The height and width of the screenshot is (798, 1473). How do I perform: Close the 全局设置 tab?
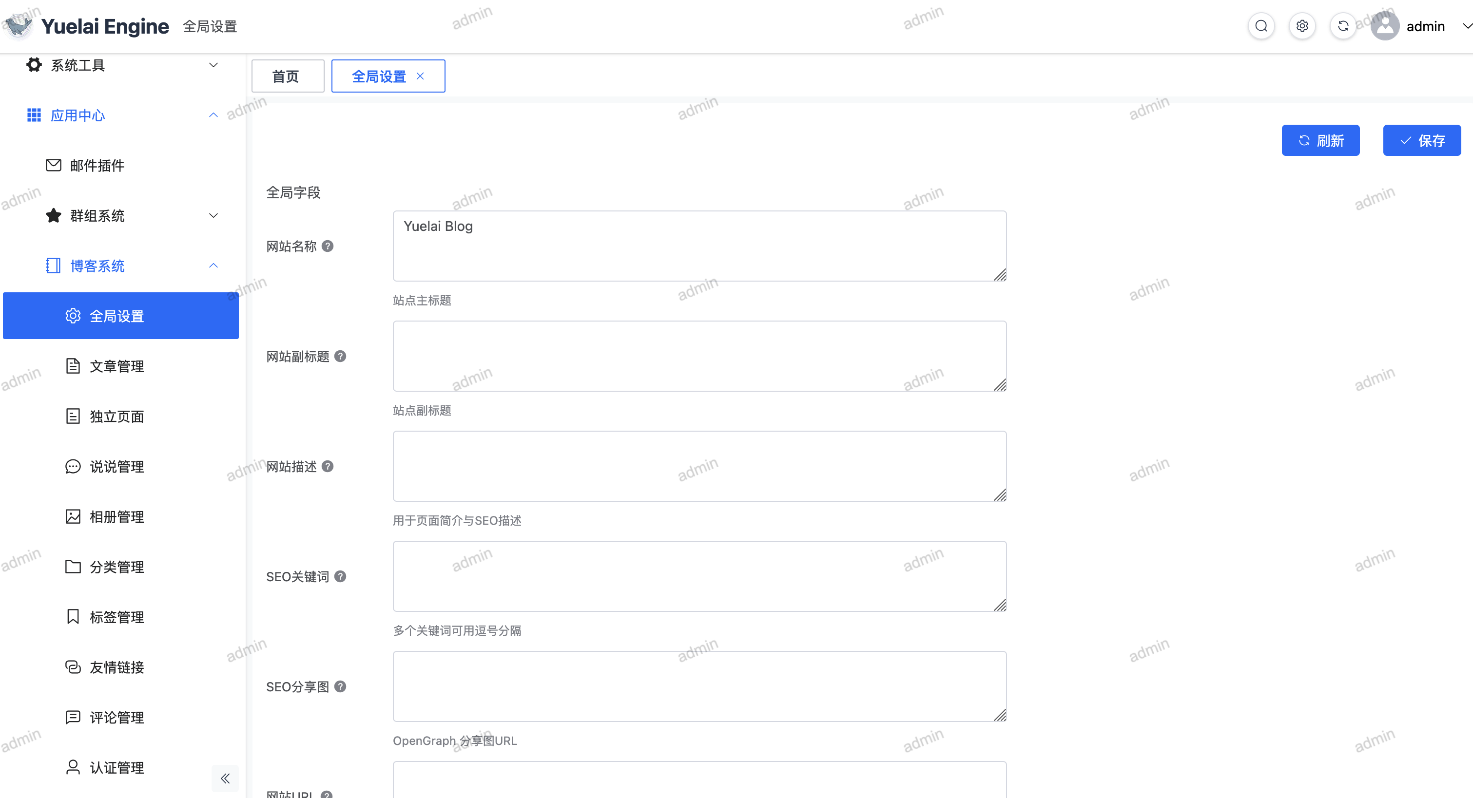[x=420, y=76]
